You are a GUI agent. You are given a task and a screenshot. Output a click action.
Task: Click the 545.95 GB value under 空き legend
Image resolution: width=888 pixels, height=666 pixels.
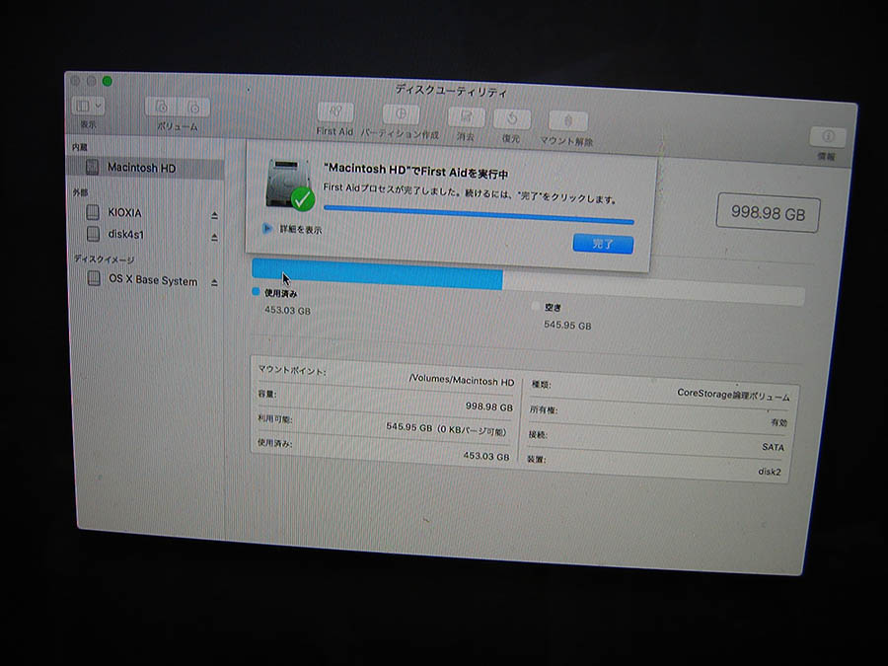[x=567, y=325]
